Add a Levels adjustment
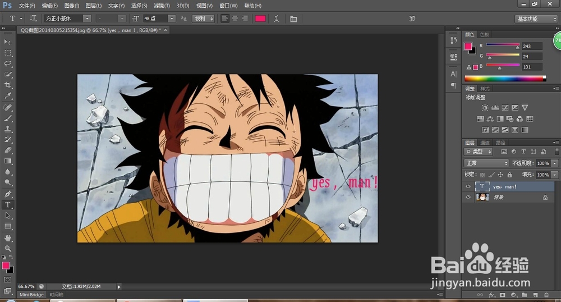This screenshot has width=561, height=302. (495, 108)
